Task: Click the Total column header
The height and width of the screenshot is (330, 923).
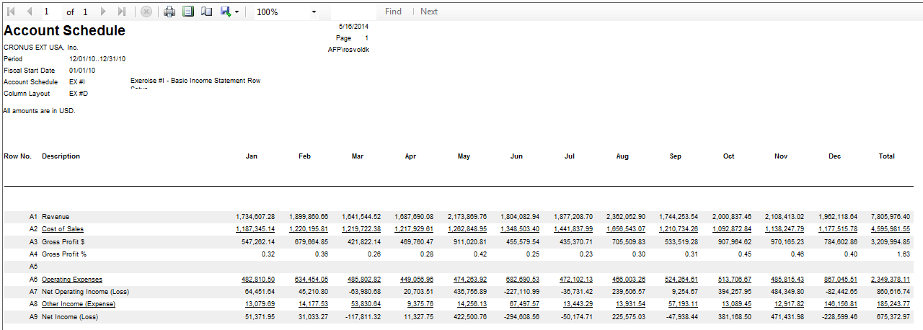Action: click(886, 156)
